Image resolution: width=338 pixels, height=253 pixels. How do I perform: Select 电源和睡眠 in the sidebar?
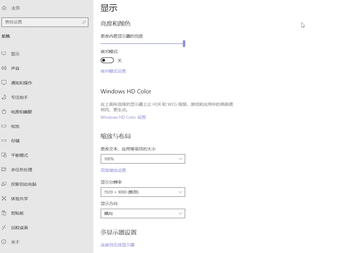point(22,112)
